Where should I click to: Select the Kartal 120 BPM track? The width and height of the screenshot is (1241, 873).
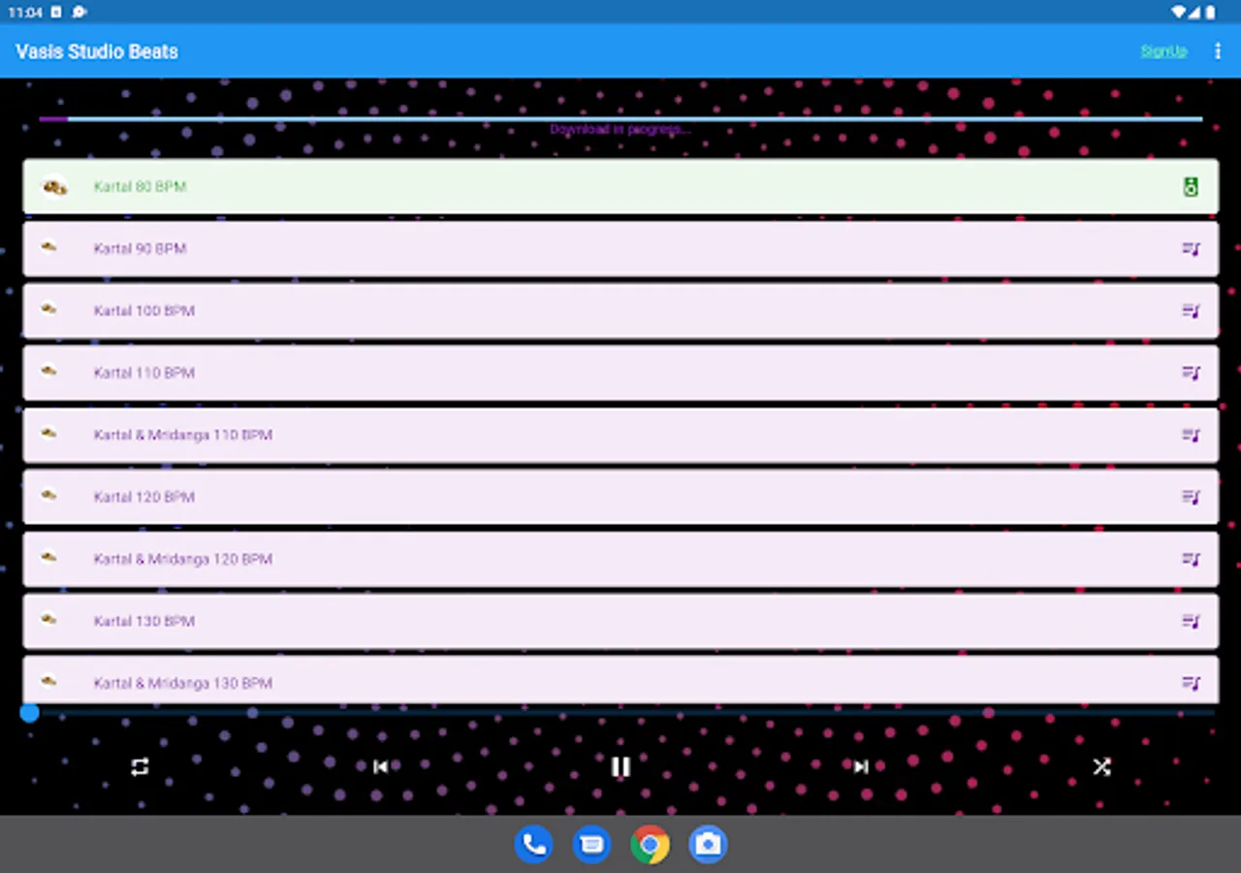(620, 498)
